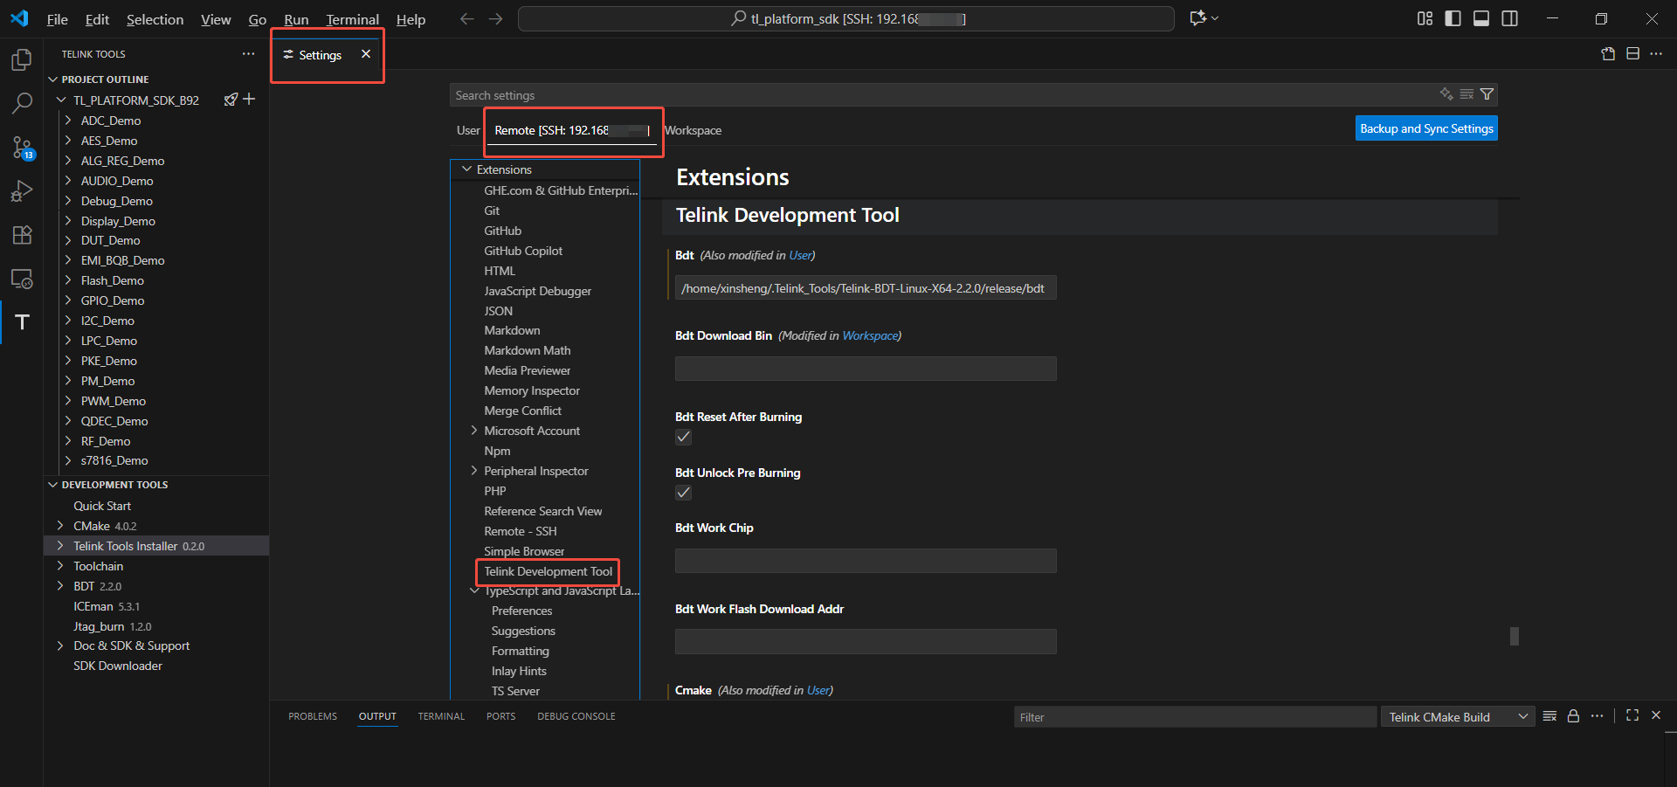1677x787 pixels.
Task: Open the Terminal menu
Action: [352, 19]
